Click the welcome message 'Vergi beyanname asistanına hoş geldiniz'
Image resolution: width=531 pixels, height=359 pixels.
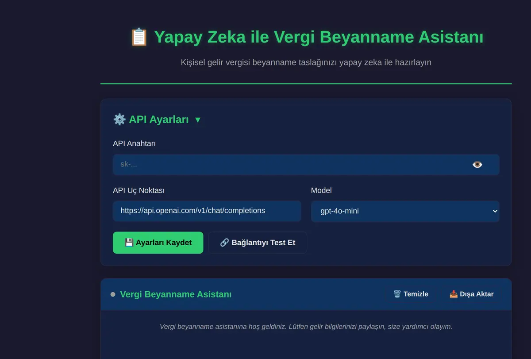click(x=306, y=327)
